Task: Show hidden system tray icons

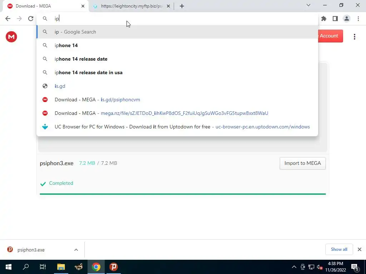Action: (294, 267)
